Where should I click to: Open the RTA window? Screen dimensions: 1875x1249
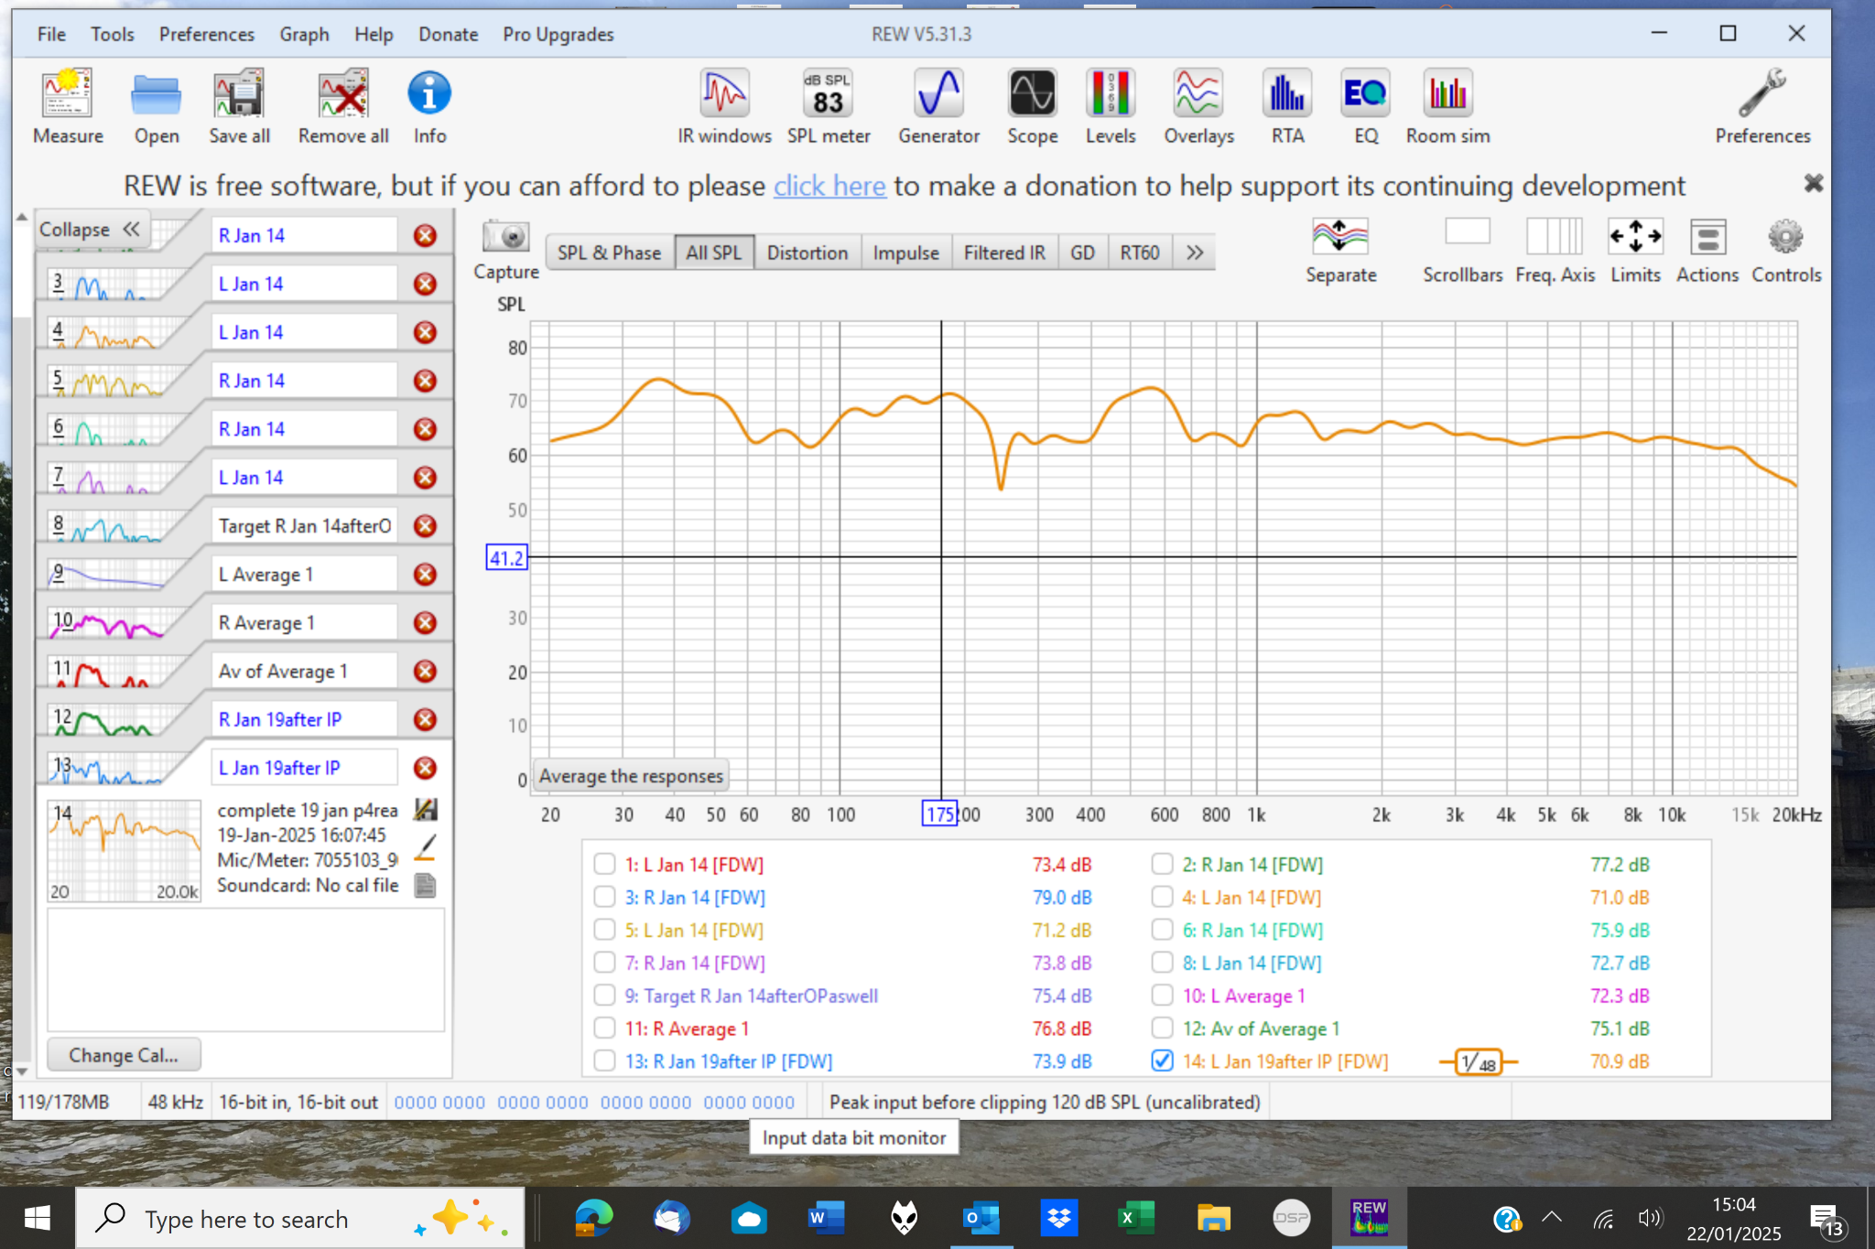(1287, 106)
